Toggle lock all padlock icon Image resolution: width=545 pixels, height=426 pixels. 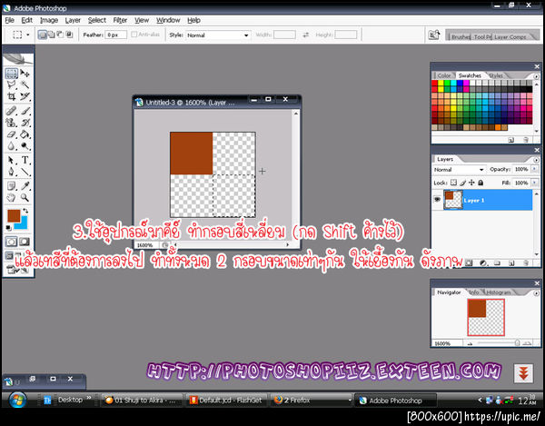[481, 183]
